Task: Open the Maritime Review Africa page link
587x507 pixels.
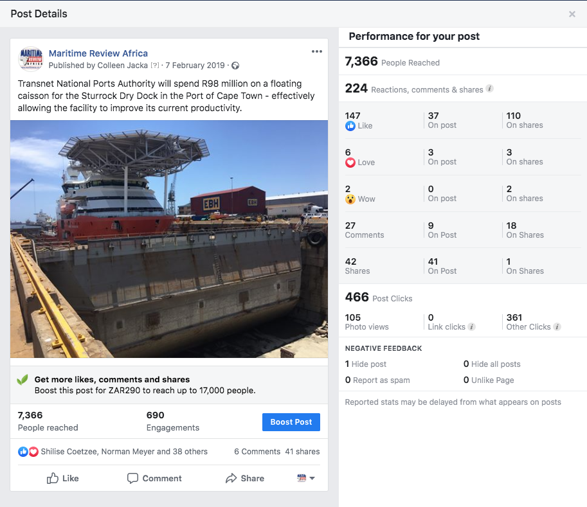Action: [x=98, y=53]
